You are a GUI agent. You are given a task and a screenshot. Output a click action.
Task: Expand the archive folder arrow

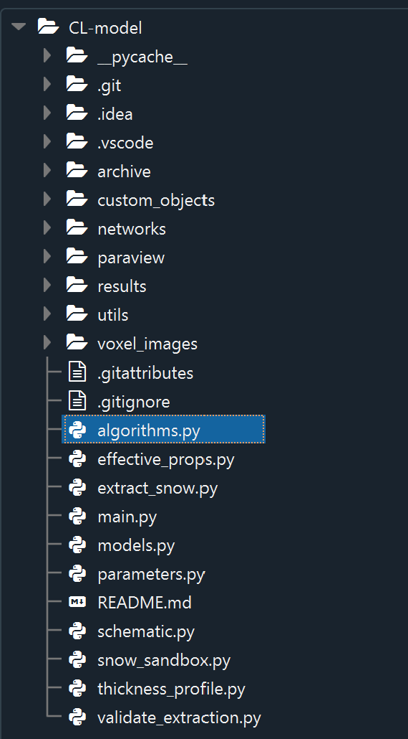47,171
